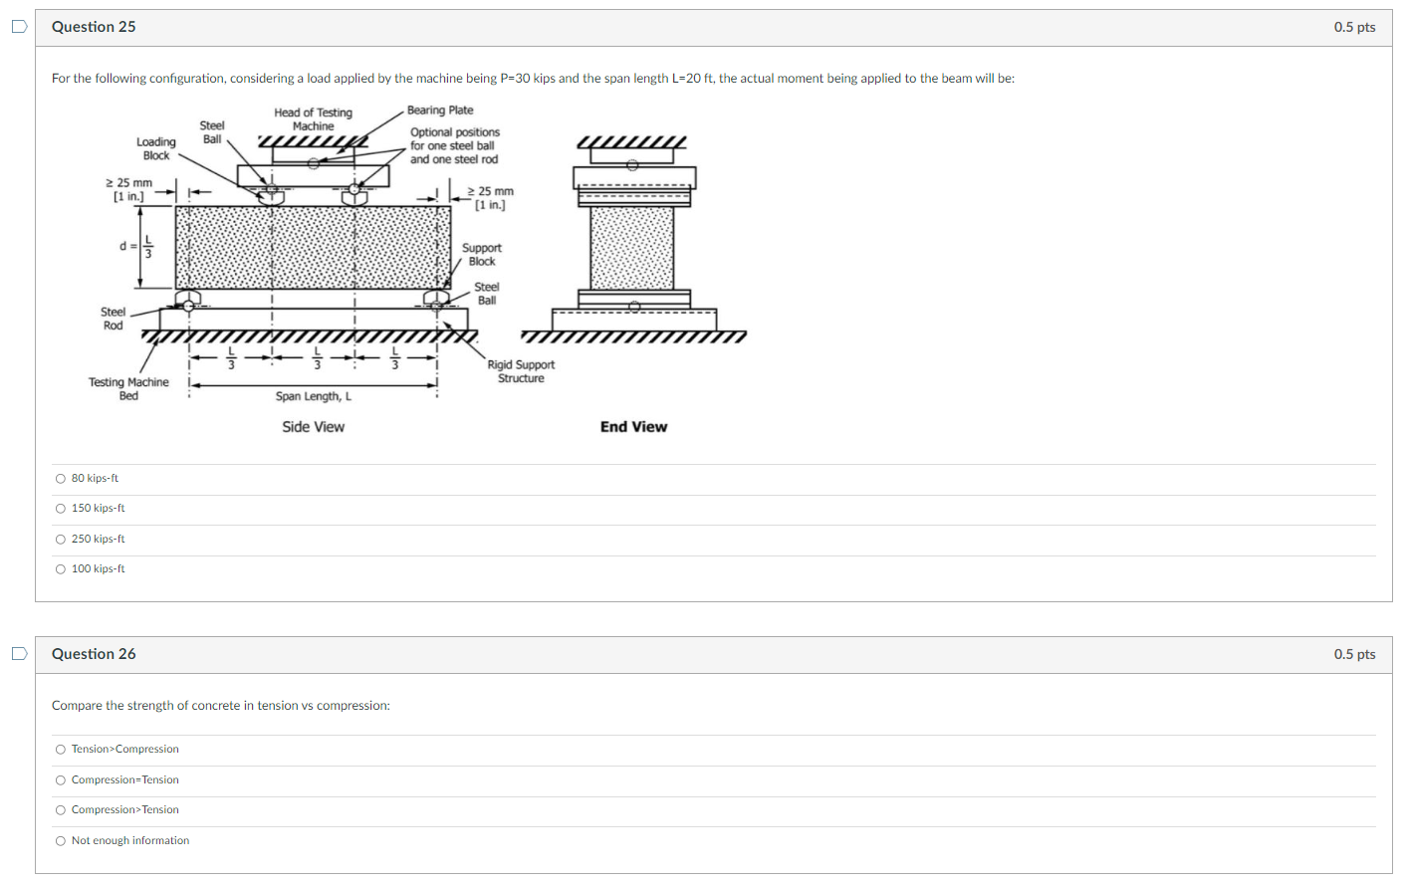
Task: Choose the 250 kips-ft option
Action: [61, 540]
